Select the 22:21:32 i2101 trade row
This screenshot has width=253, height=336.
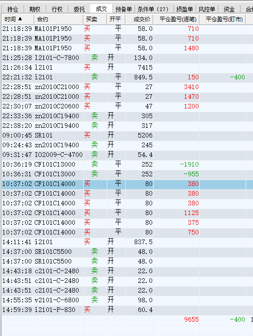(127, 77)
